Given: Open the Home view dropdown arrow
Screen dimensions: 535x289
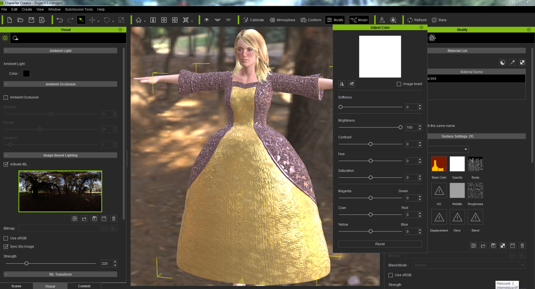Looking at the screenshot, I should 145,21.
